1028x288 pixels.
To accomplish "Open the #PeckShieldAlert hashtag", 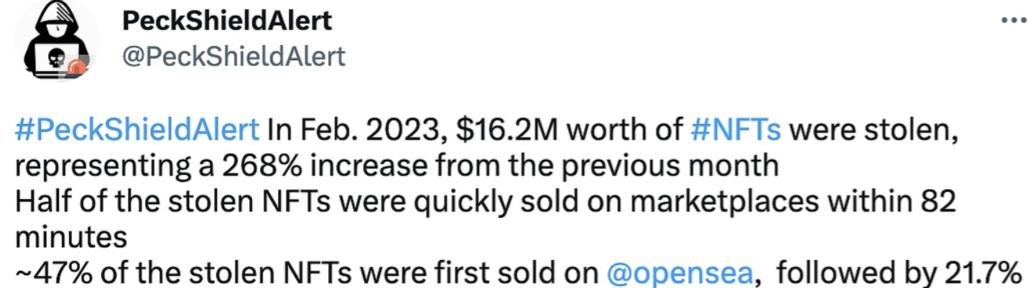I will pos(137,131).
